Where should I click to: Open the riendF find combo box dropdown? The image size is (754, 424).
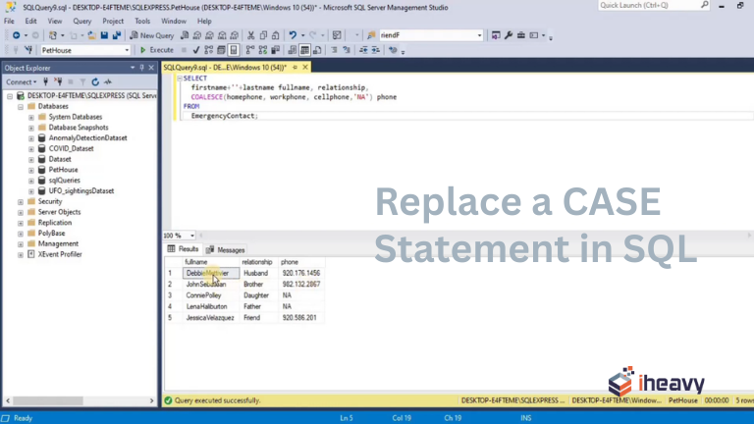[x=479, y=35]
